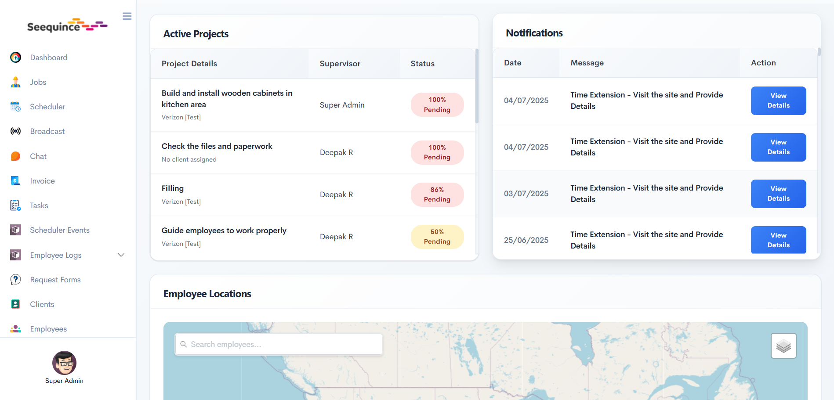
Task: View Details for the 04/07/2025 notification
Action: (x=778, y=101)
